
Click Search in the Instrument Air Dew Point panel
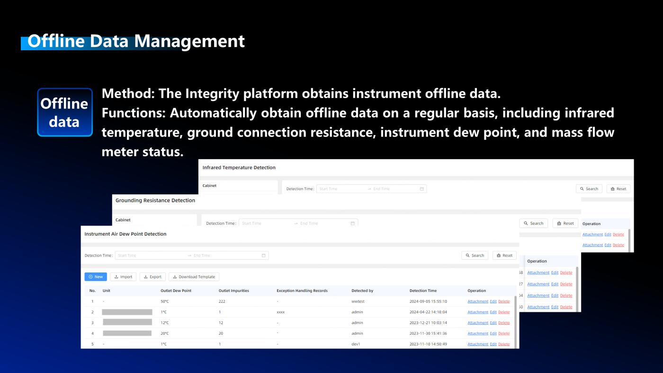pyautogui.click(x=475, y=255)
